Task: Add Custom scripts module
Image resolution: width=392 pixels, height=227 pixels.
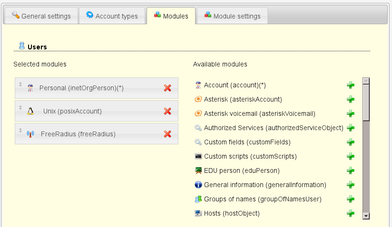Action: 351,156
